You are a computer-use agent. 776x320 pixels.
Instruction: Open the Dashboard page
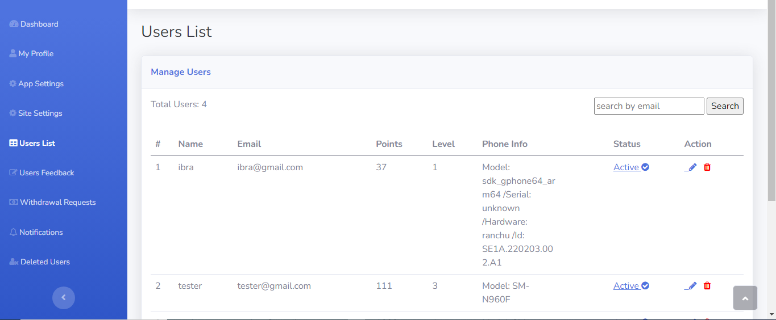coord(39,24)
